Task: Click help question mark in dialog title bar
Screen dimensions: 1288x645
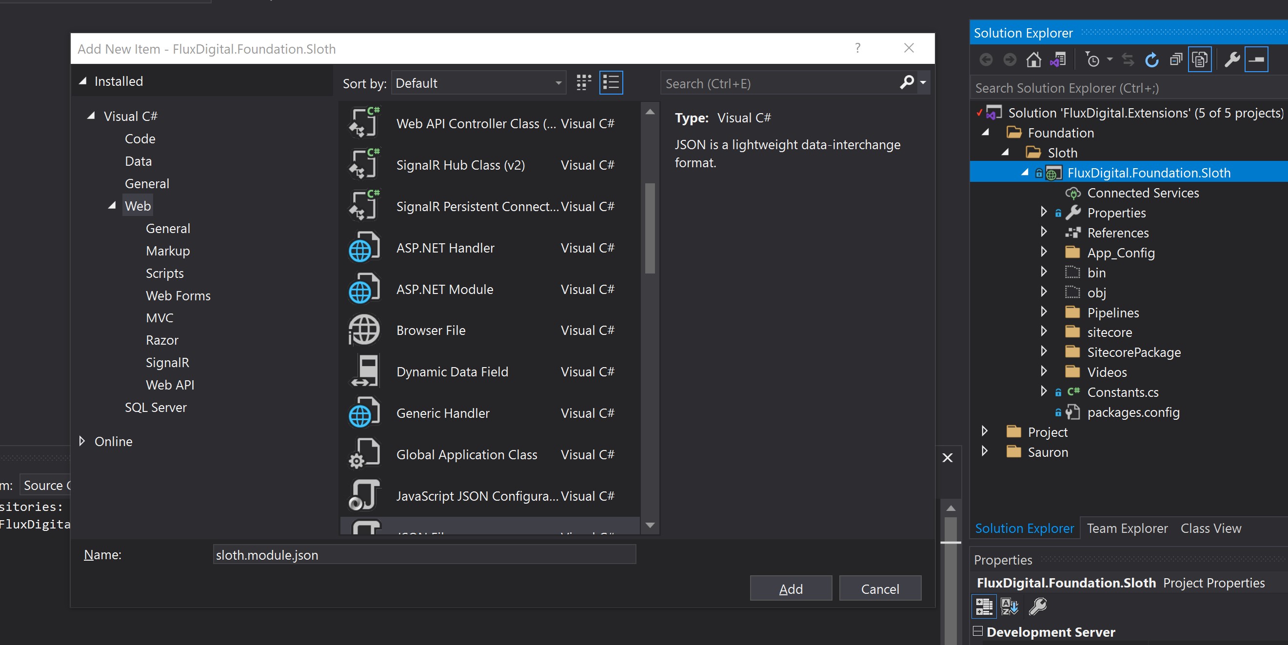Action: (x=858, y=48)
